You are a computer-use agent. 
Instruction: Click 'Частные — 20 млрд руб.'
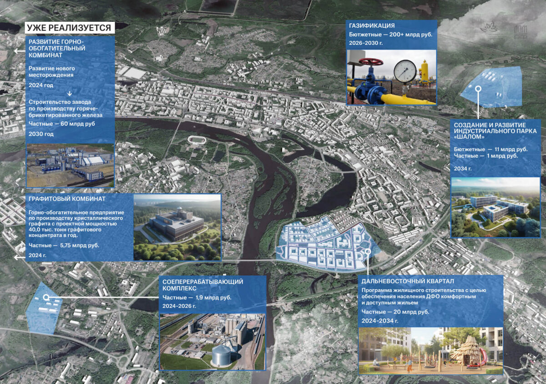click(395, 312)
